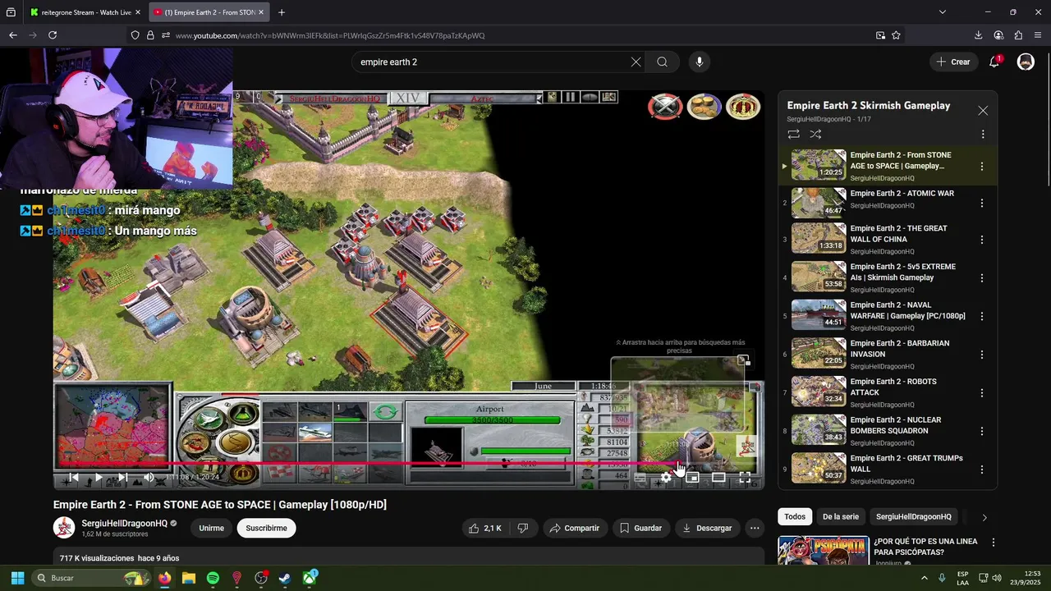The width and height of the screenshot is (1051, 591).
Task: Open SergiuHellDragoonHQ channel avatar
Action: (x=64, y=528)
